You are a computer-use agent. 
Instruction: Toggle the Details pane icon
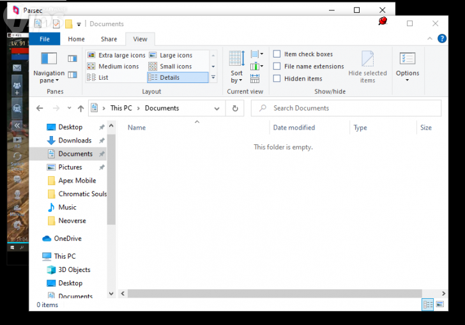pos(72,75)
